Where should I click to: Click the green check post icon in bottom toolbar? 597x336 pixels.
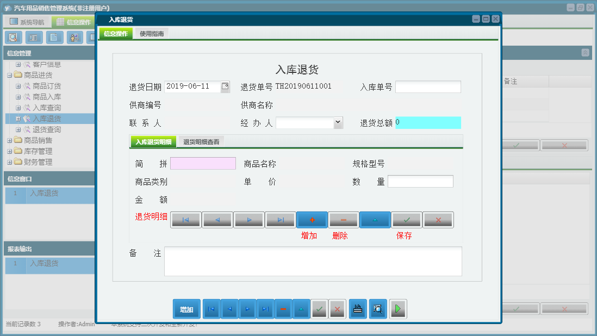(320, 309)
